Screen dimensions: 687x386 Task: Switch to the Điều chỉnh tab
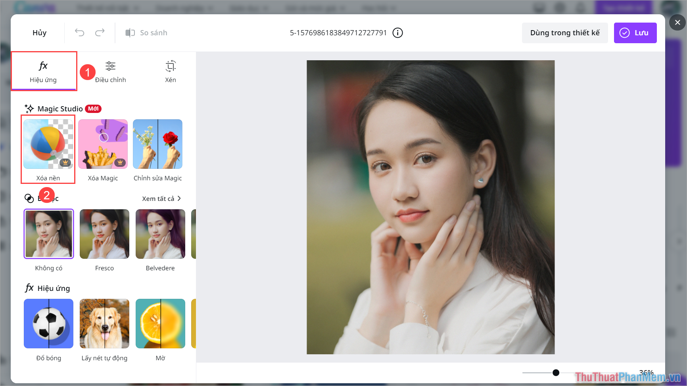110,71
